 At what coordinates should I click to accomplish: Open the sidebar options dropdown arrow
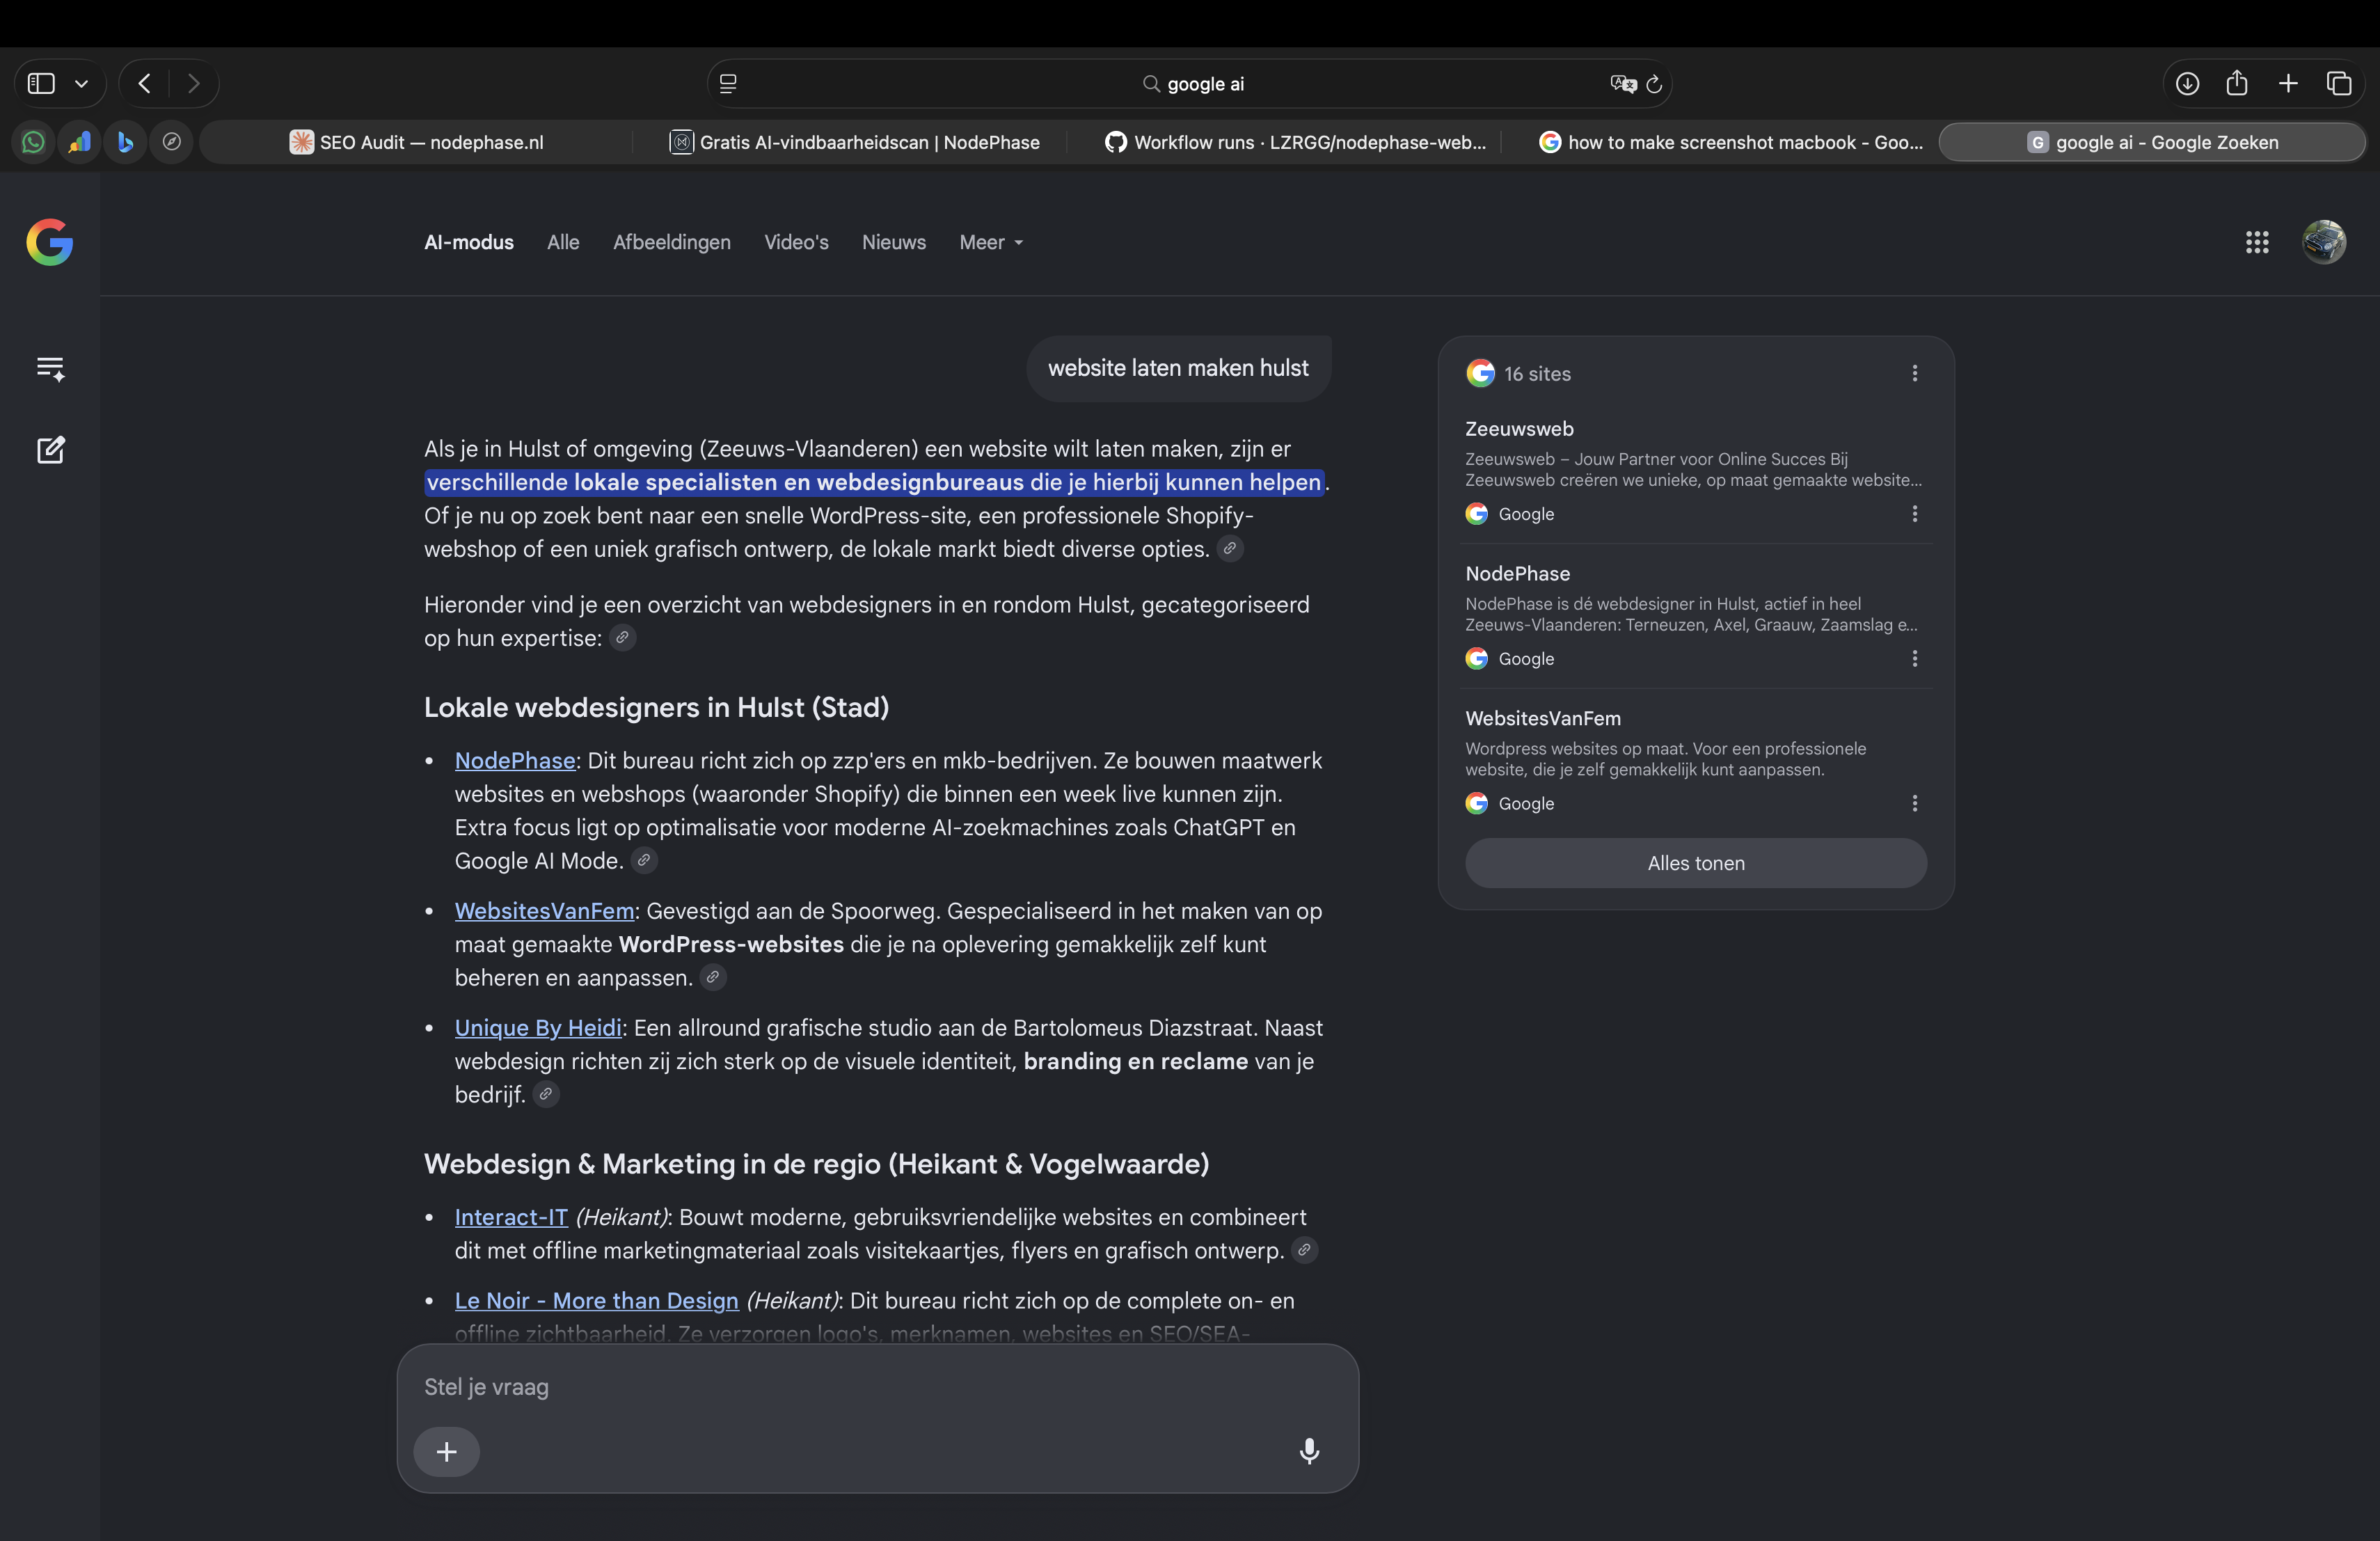[82, 84]
